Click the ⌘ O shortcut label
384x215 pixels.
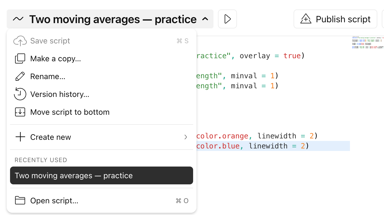tap(182, 201)
